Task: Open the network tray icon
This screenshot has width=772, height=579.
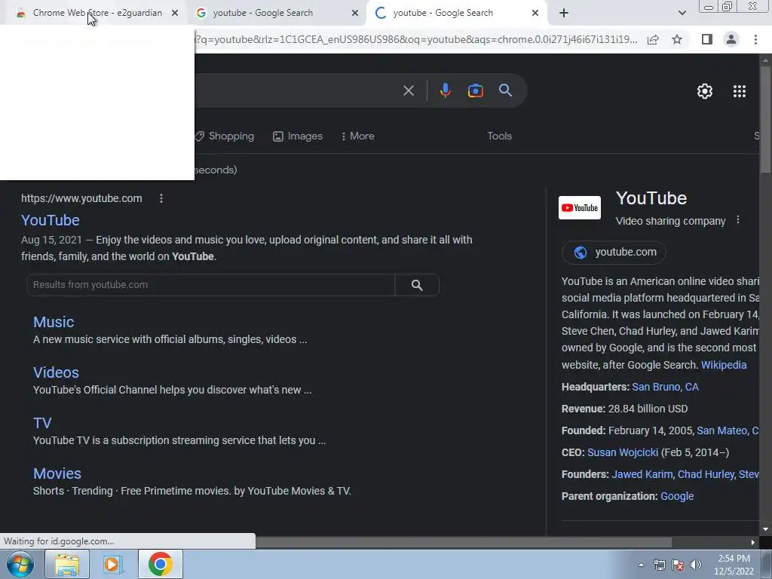Action: pos(659,565)
